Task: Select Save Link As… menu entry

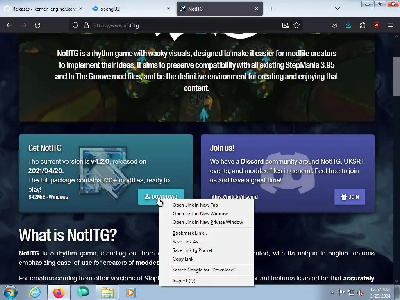Action: (x=206, y=242)
